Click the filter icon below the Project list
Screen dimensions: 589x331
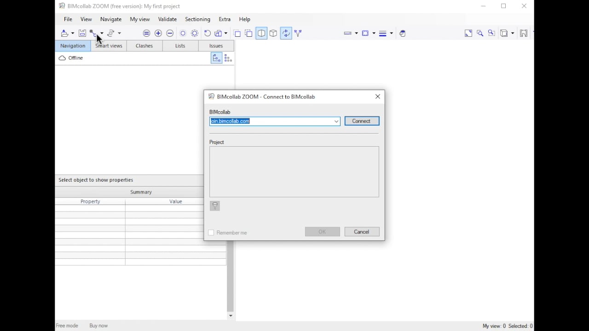point(215,206)
